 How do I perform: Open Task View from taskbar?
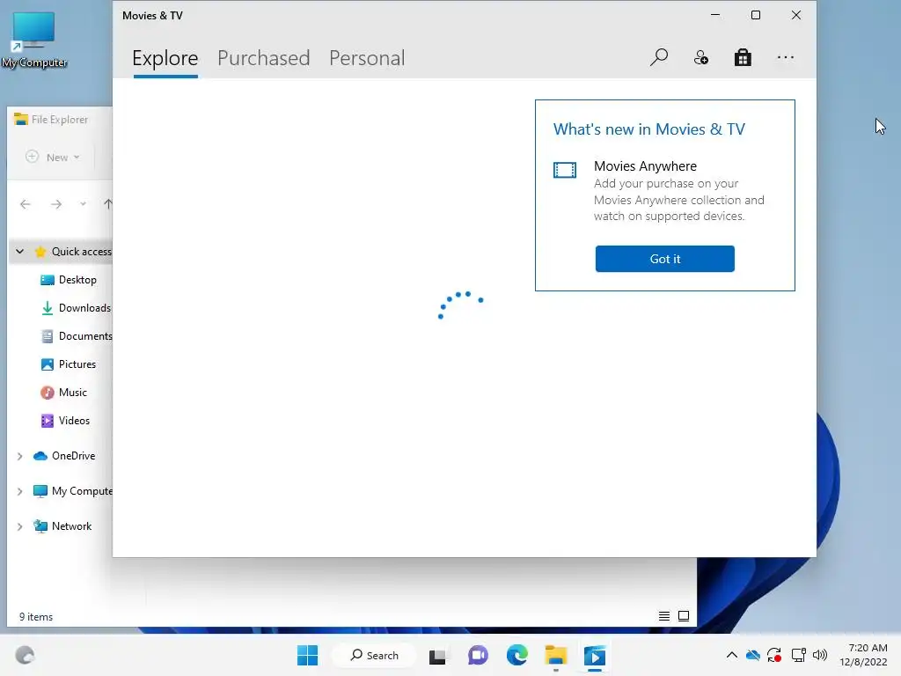tap(437, 656)
